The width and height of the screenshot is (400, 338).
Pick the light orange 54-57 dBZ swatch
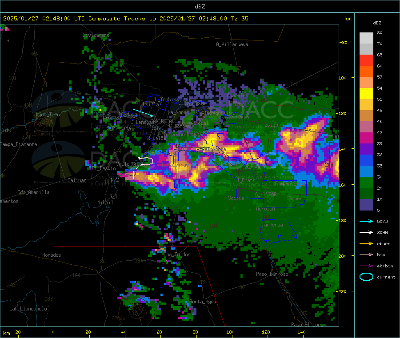coord(366,82)
